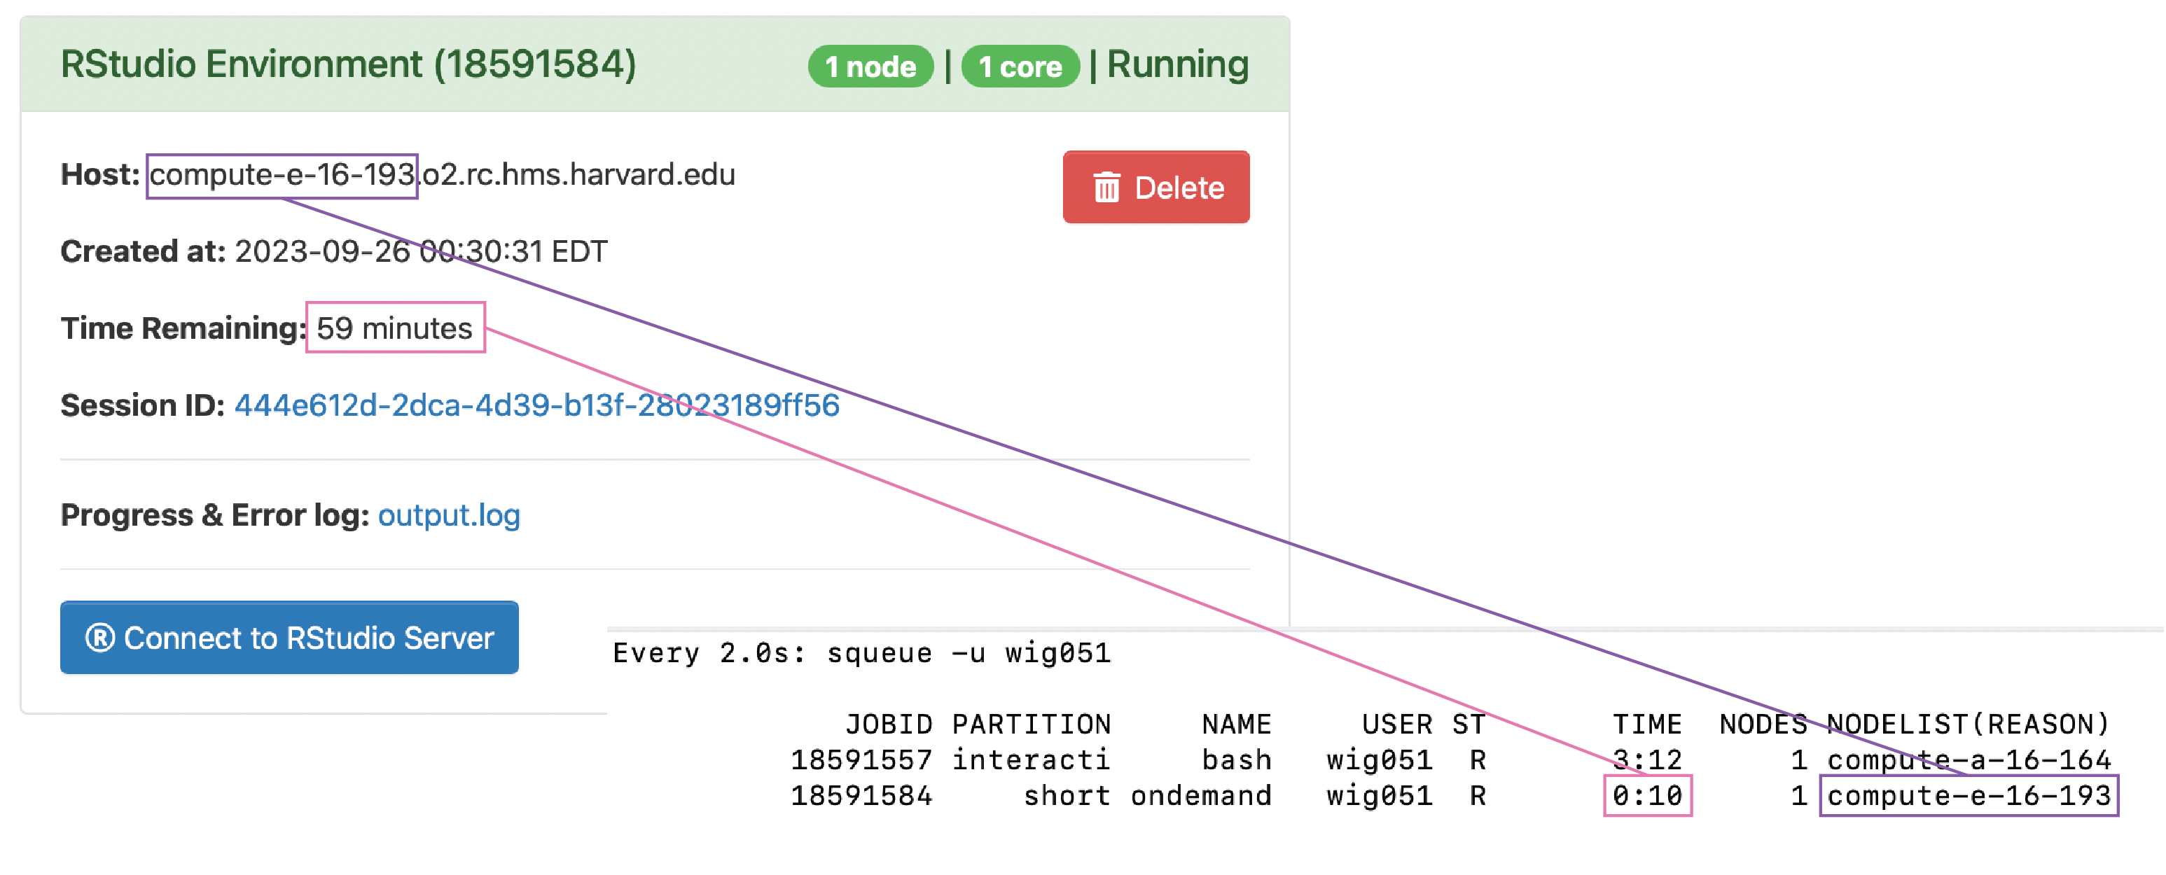Click the 59 minutes time remaining value
This screenshot has width=2166, height=875.
[394, 328]
